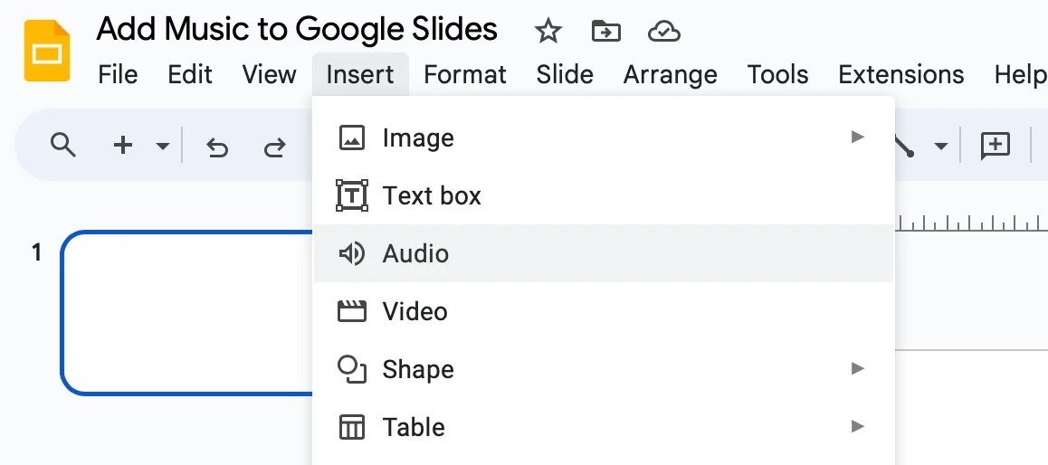Expand the Image submenu arrow
The height and width of the screenshot is (465, 1048).
pos(858,138)
